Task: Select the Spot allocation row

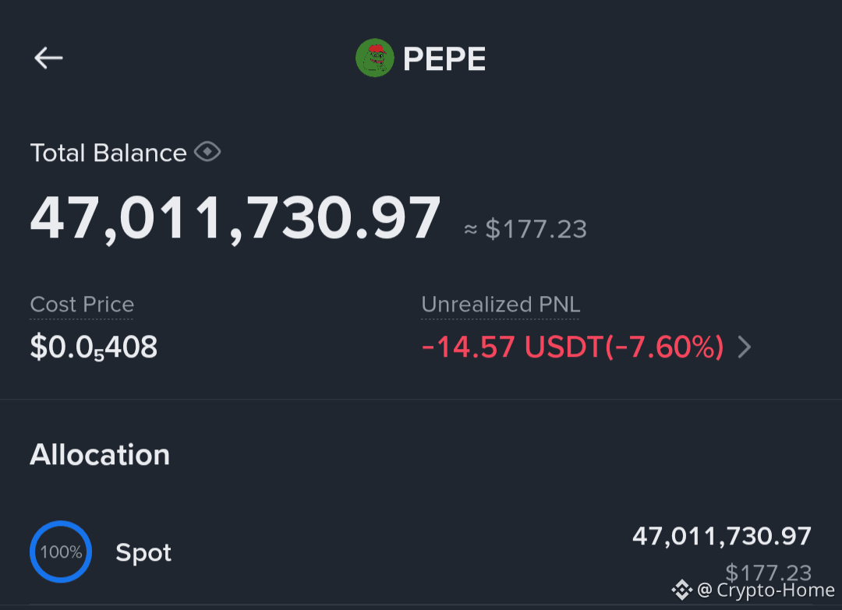Action: [x=421, y=552]
